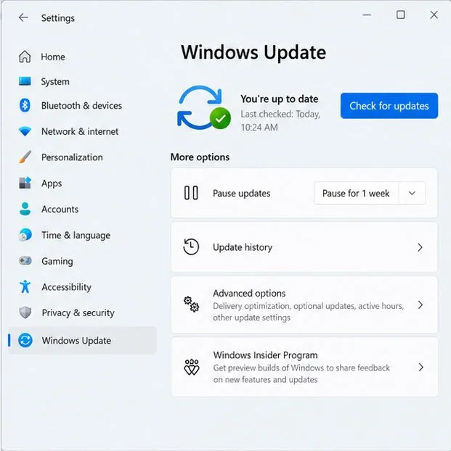Minimize the Settings window
451x451 pixels.
pos(367,15)
